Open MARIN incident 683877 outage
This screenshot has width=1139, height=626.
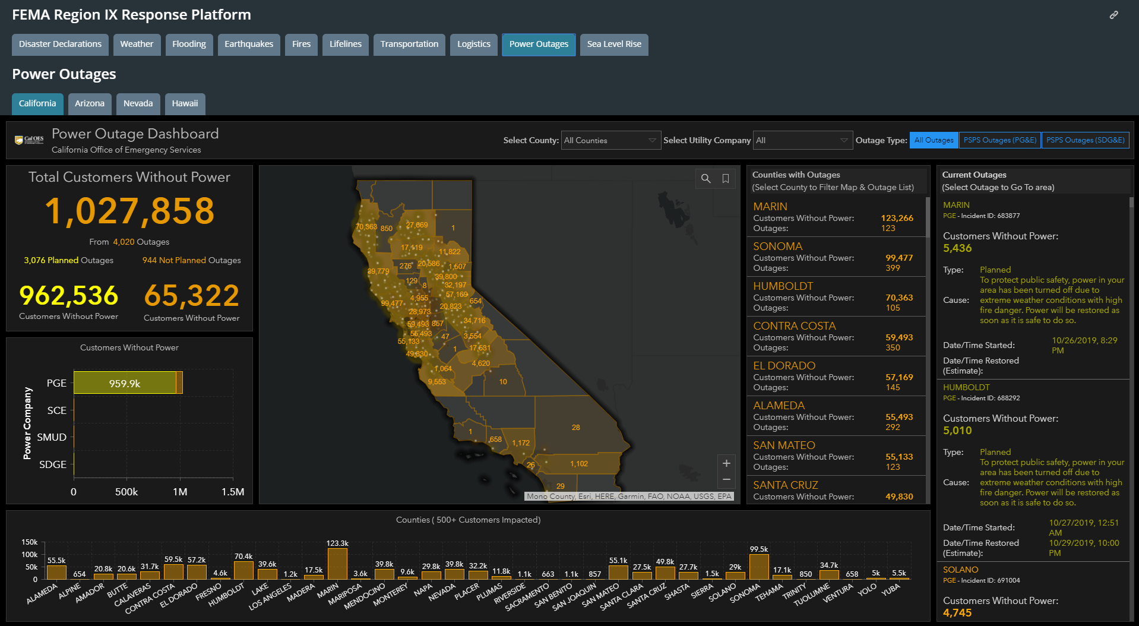(1033, 287)
